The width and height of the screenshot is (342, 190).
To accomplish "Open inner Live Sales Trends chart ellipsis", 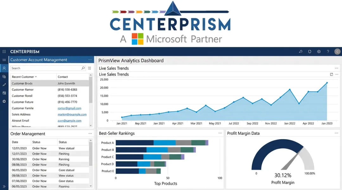I will pos(337,74).
